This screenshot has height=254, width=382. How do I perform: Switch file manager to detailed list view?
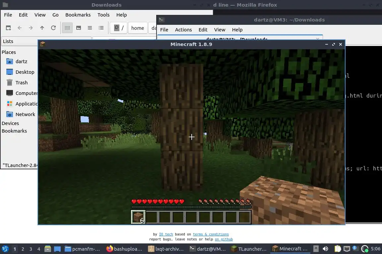[101, 28]
